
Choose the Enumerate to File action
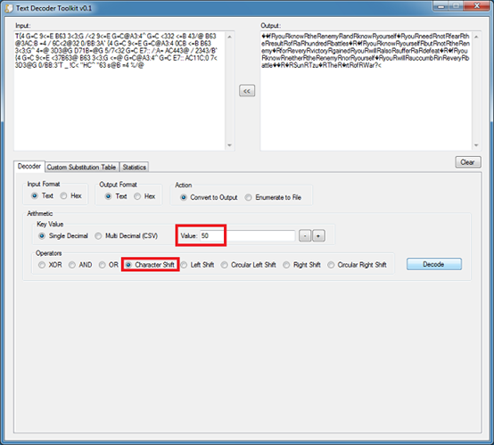coord(273,197)
